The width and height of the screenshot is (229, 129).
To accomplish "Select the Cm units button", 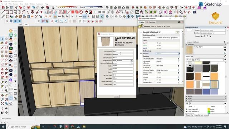I will 84,16.
